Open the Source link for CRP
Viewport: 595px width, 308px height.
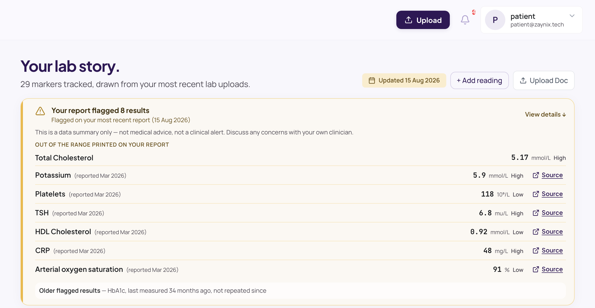[x=552, y=250]
